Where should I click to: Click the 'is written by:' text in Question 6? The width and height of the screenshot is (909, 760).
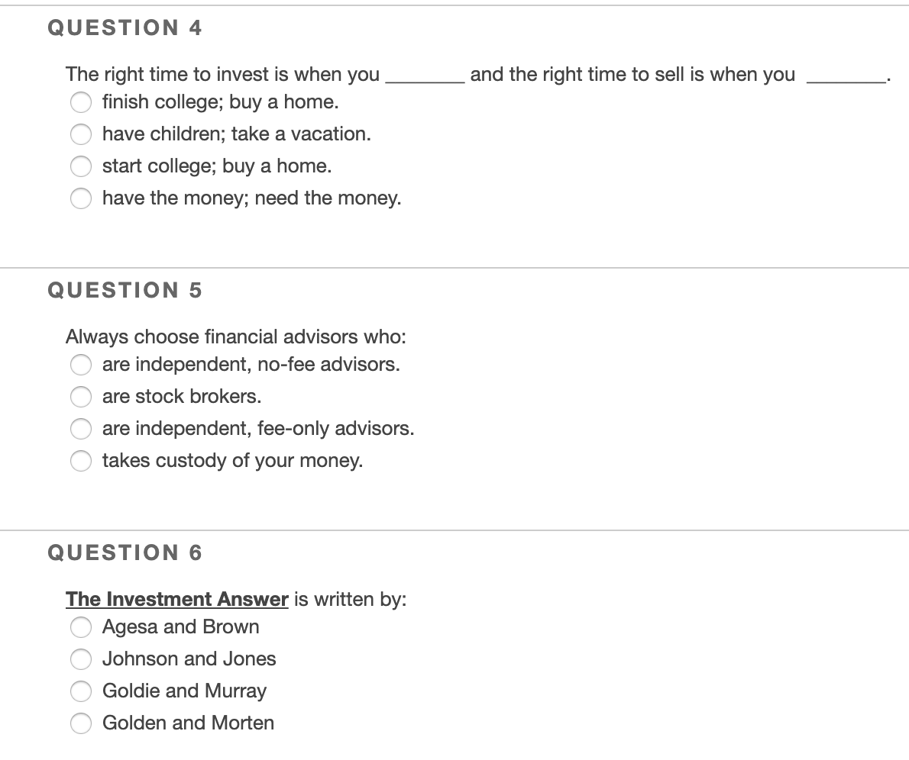pyautogui.click(x=348, y=599)
